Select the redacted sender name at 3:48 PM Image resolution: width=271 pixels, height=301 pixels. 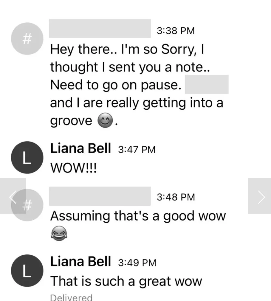[x=100, y=196]
